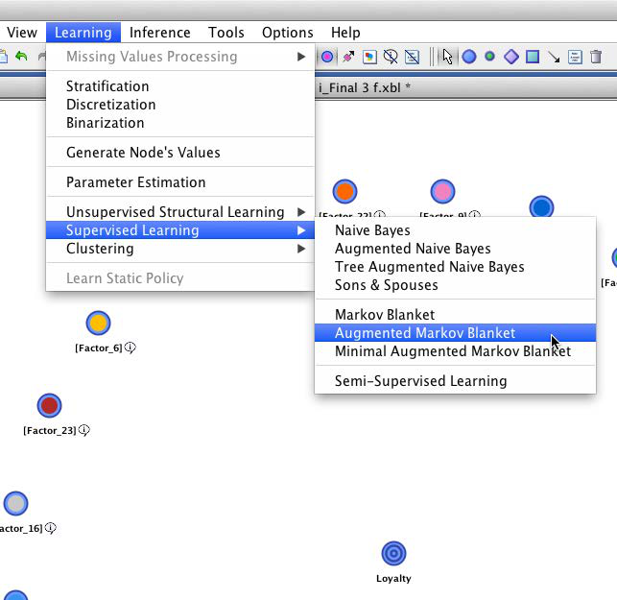Choose Binarization from the Learning menu
Image resolution: width=617 pixels, height=600 pixels.
(x=180, y=123)
